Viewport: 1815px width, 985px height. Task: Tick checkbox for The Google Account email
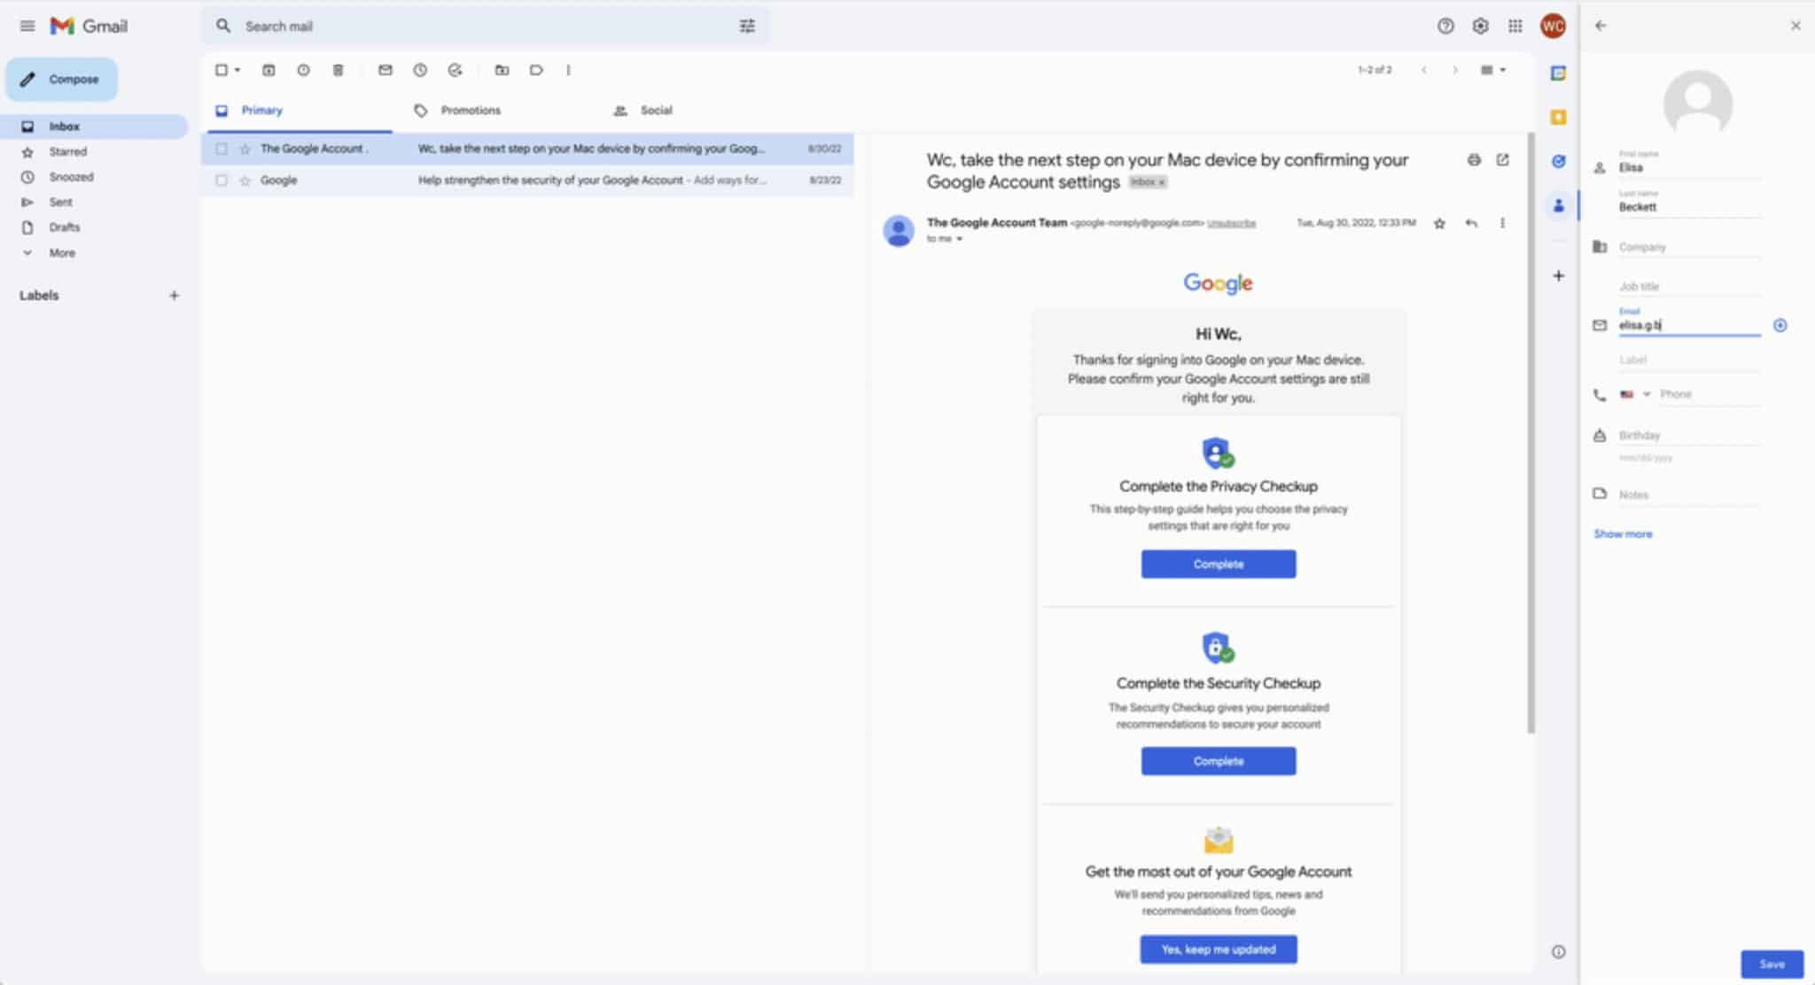click(x=222, y=149)
